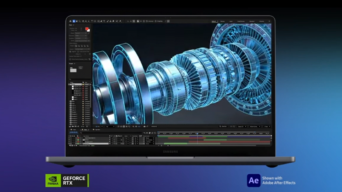
Task: Toggle the Aligned checkbox
Action: pos(70,52)
